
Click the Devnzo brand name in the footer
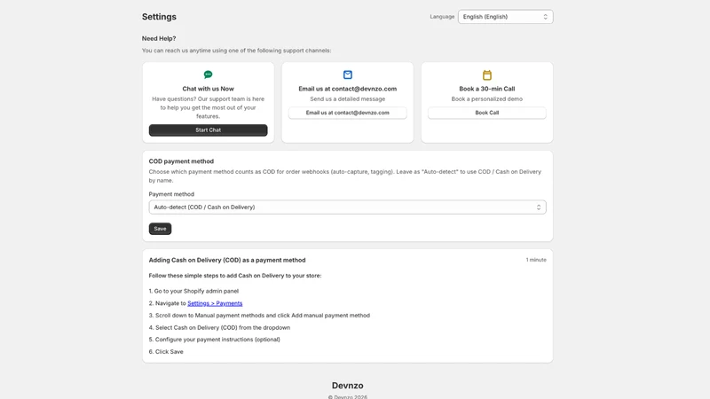[347, 386]
